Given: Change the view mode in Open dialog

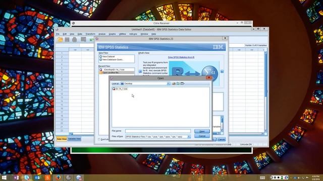Looking at the screenshot, I should tap(183, 83).
